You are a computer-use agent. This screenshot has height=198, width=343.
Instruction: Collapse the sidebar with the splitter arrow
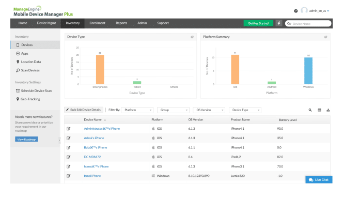(x=59, y=141)
